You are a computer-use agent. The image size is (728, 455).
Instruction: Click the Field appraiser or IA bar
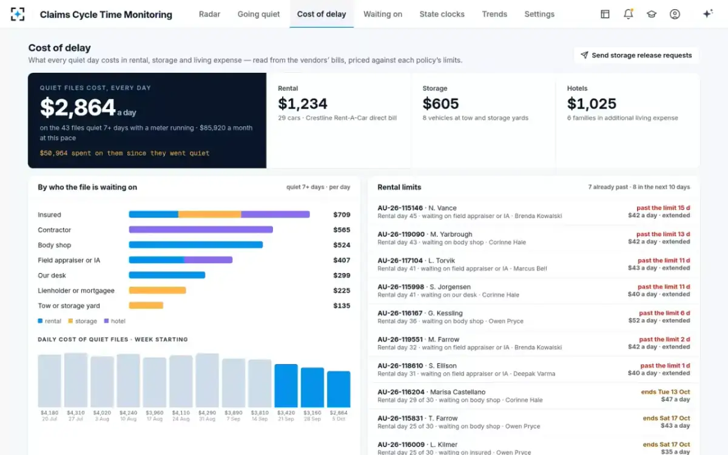pos(181,260)
